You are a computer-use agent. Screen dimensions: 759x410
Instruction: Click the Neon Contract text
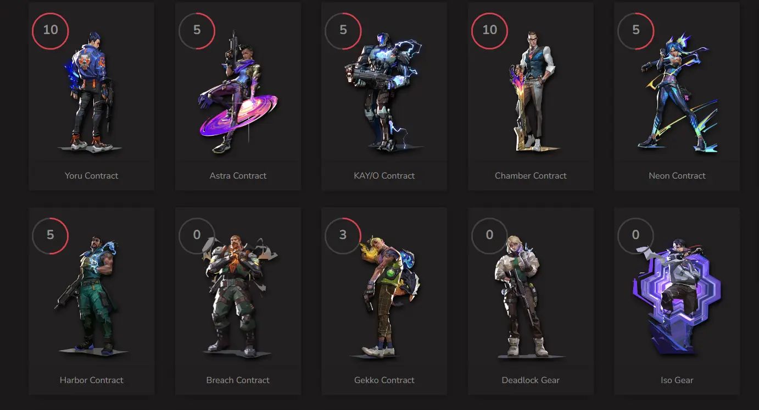(677, 176)
